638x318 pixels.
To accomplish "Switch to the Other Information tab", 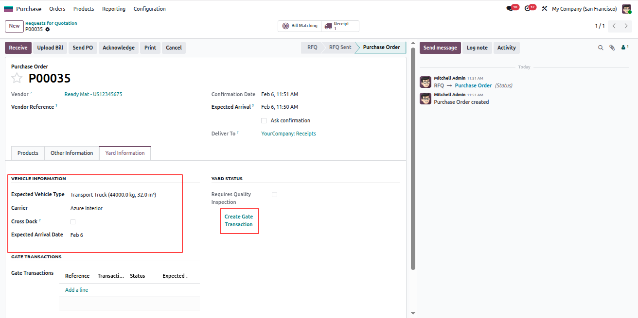I will [x=72, y=153].
